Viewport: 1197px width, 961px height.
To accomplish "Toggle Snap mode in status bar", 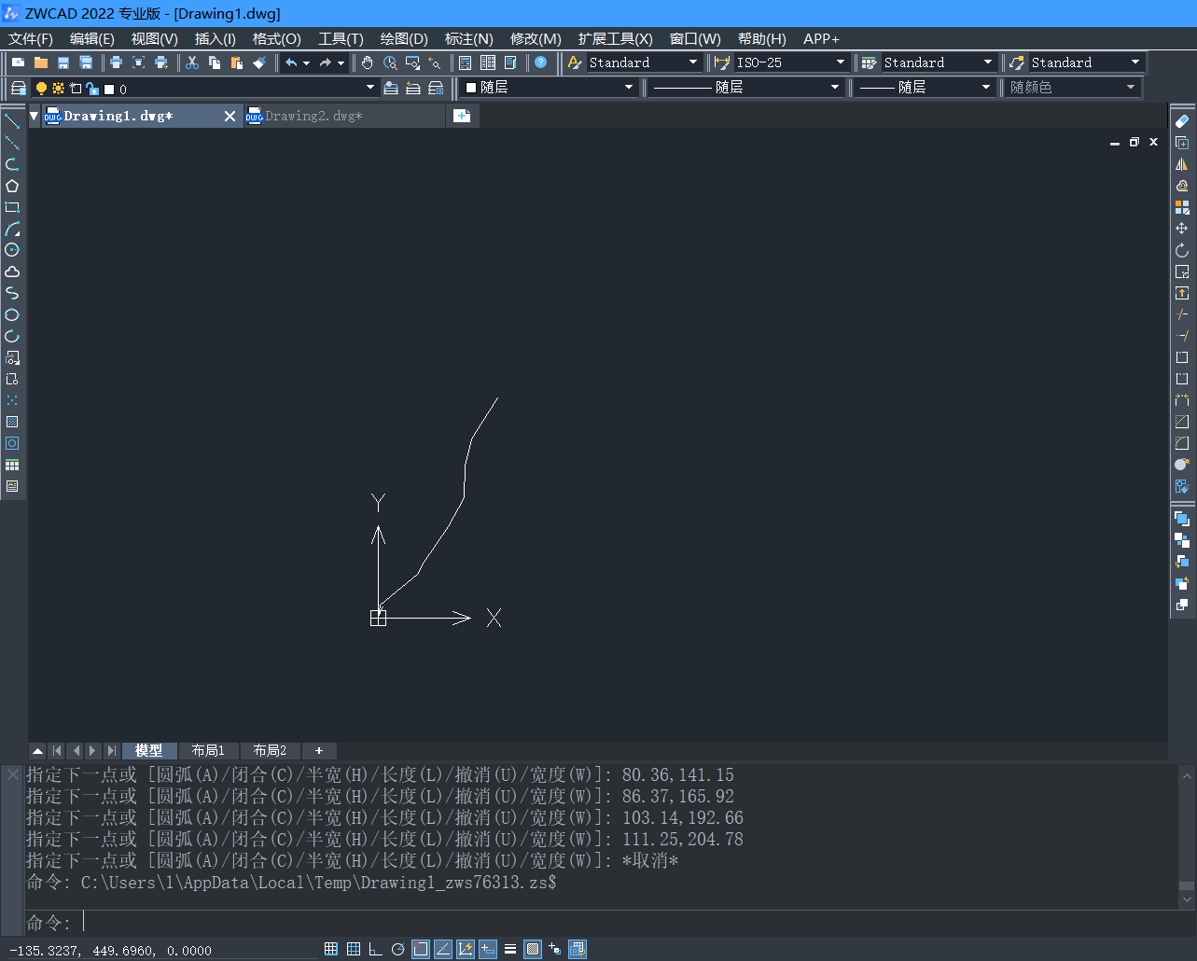I will click(331, 949).
